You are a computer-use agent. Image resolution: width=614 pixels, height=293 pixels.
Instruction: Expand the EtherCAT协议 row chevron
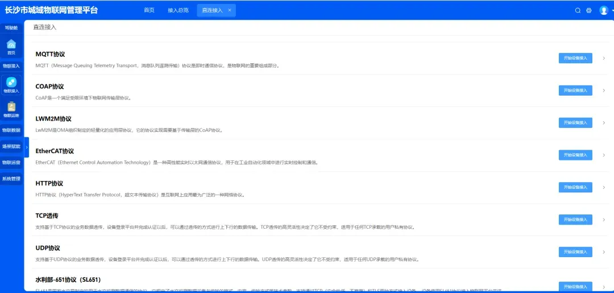click(x=604, y=155)
